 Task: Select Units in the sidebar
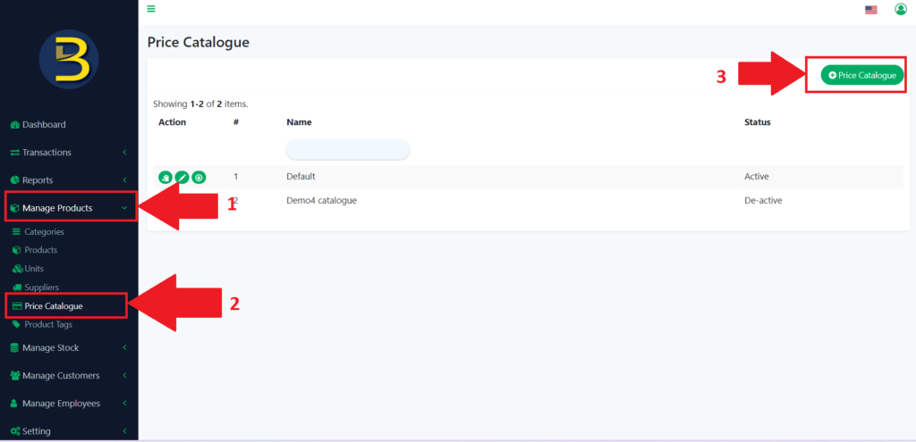click(x=34, y=269)
